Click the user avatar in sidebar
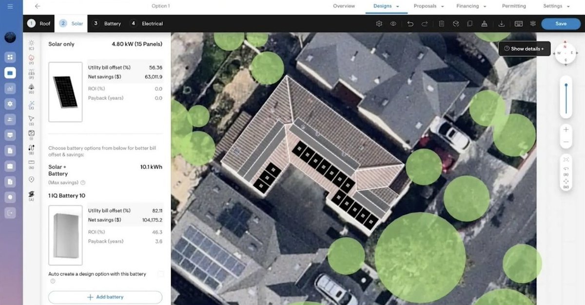Screen dimensions: 585x305 coord(10,37)
